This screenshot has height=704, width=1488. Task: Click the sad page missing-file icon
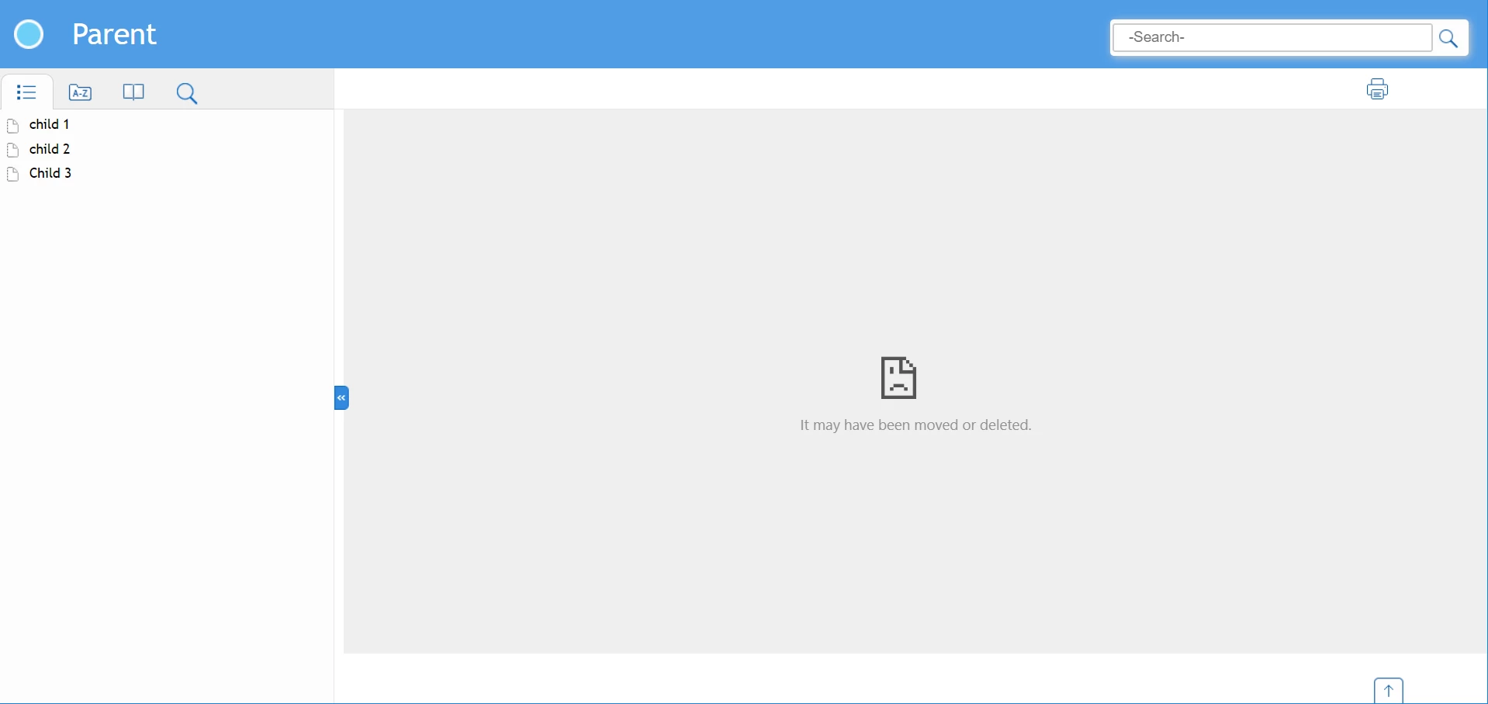click(x=899, y=378)
